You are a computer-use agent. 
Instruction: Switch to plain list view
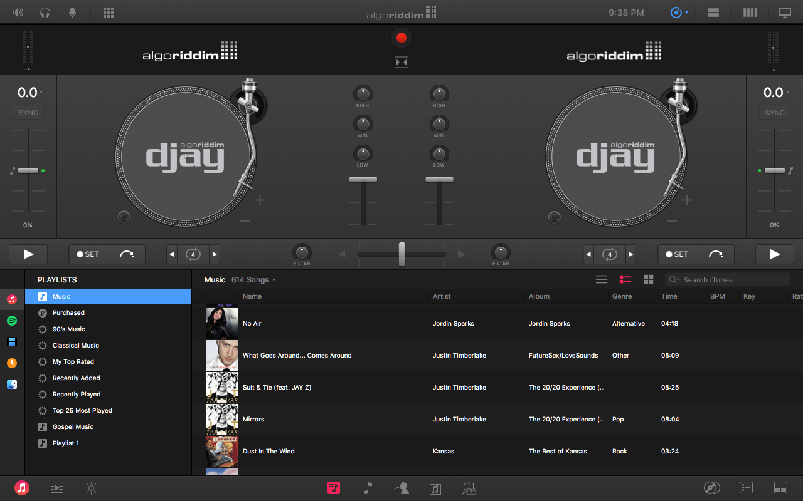(x=602, y=279)
